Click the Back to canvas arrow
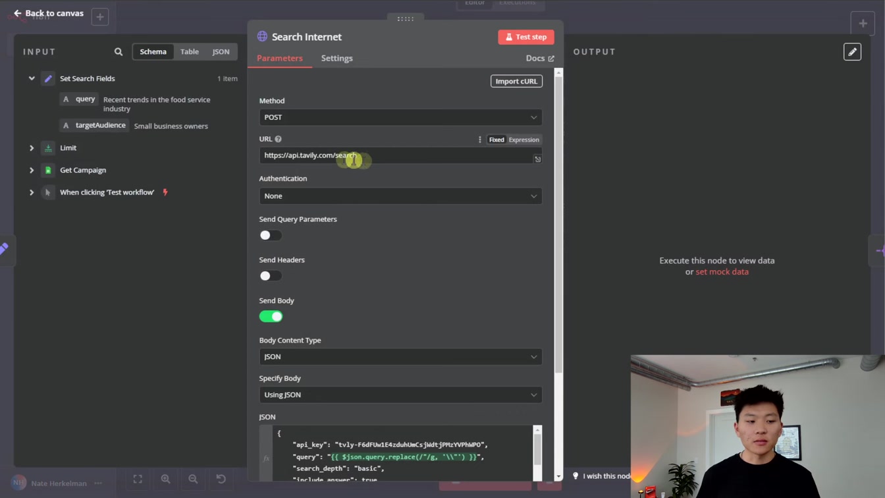The height and width of the screenshot is (498, 885). point(18,13)
